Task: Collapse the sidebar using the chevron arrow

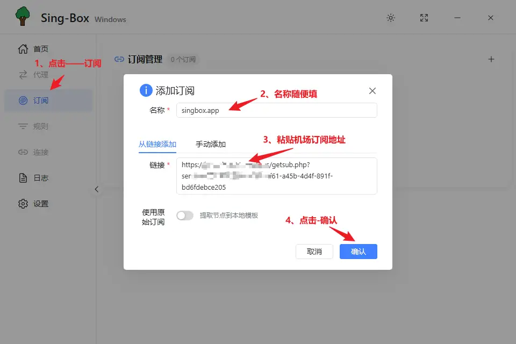Action: click(97, 189)
